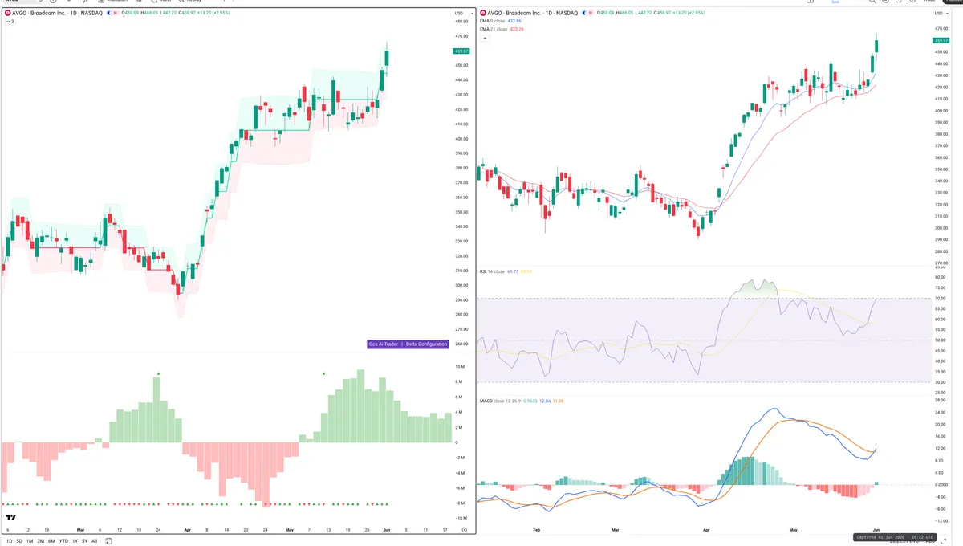This screenshot has width=963, height=546.
Task: Select the 5D time range button
Action: click(19, 541)
